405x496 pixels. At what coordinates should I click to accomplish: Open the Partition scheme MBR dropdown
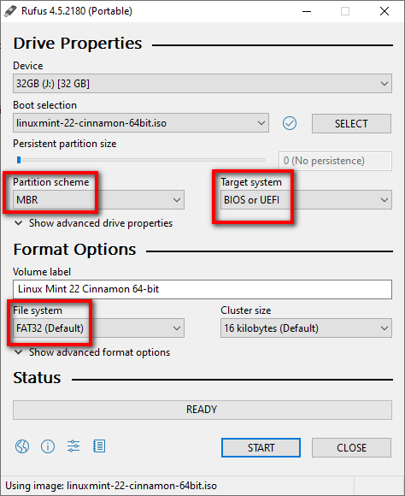tap(98, 199)
